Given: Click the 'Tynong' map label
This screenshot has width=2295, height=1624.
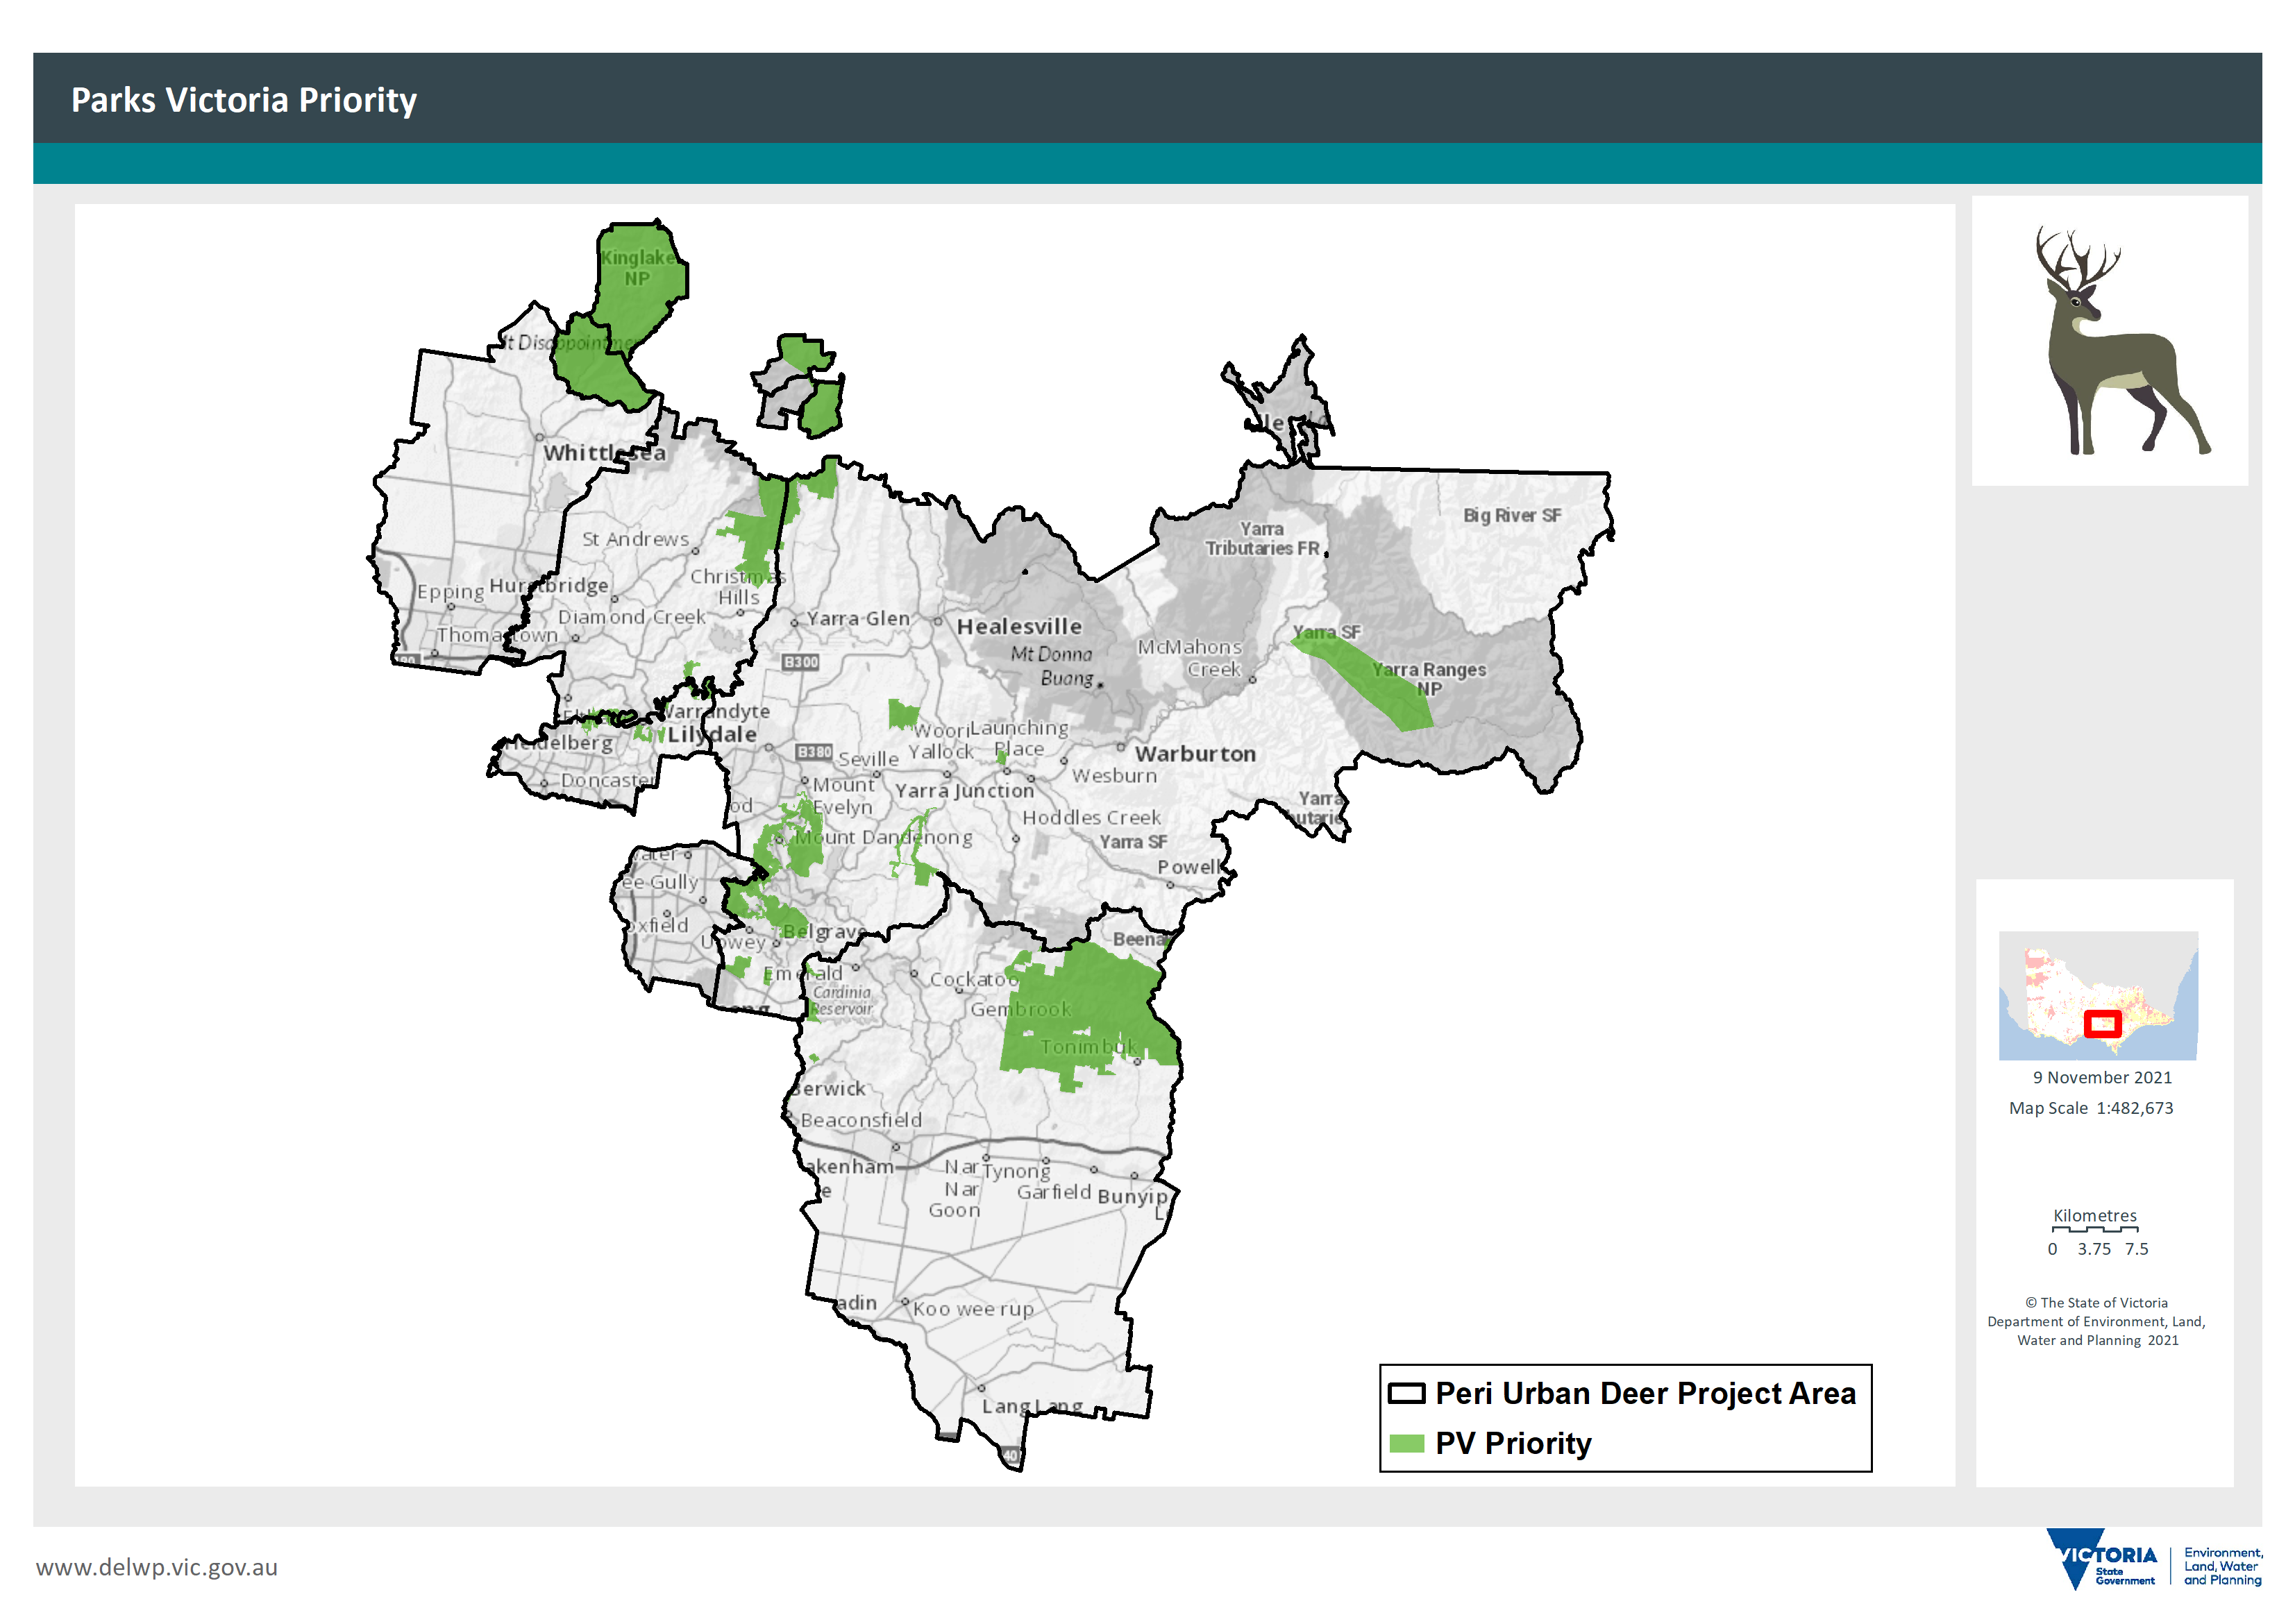Looking at the screenshot, I should (x=1016, y=1171).
